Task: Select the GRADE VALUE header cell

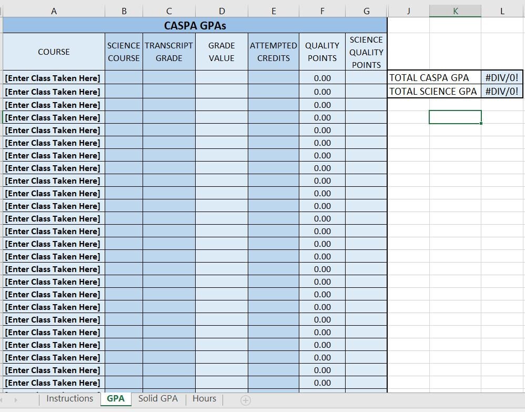Action: point(221,51)
